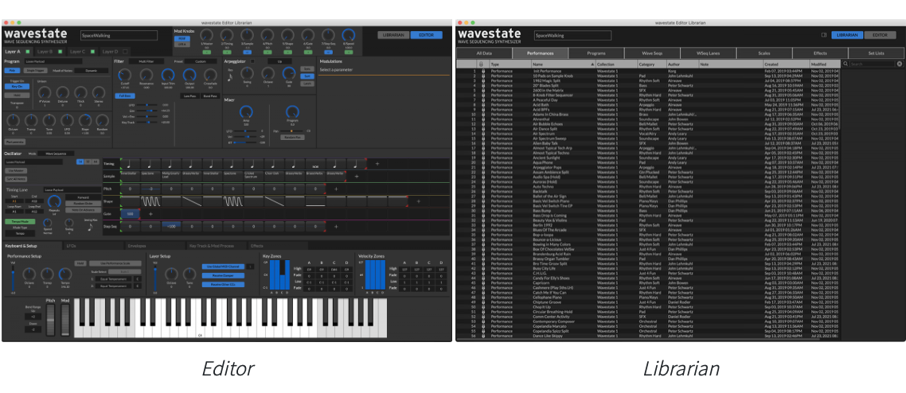This screenshot has height=393, width=906.
Task: Enable the Arpeggiator checkbox
Action: pos(252,61)
